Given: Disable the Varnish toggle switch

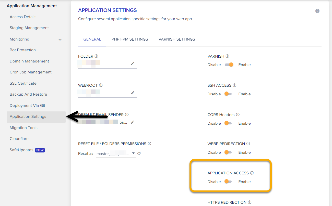Looking at the screenshot, I should pyautogui.click(x=229, y=65).
